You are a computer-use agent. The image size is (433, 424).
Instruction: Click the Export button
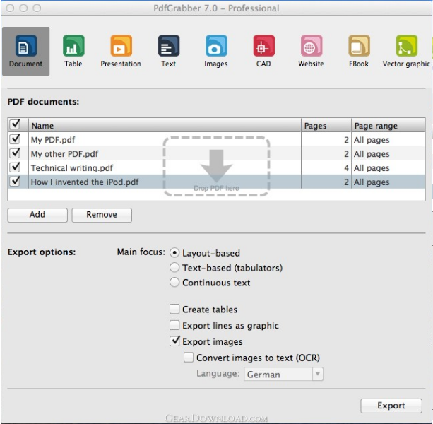click(x=391, y=406)
